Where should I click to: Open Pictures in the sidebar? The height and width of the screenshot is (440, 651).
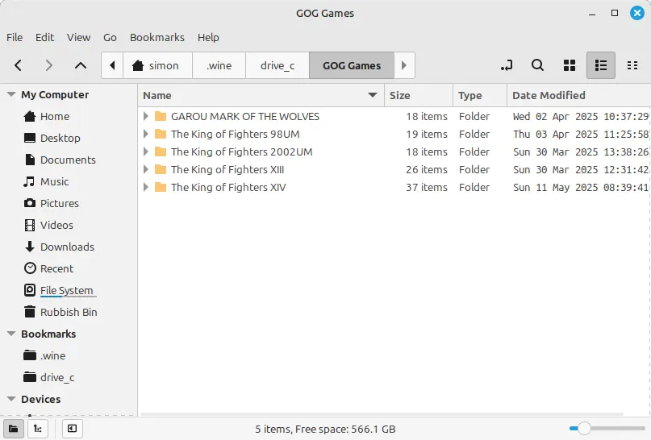pyautogui.click(x=60, y=204)
